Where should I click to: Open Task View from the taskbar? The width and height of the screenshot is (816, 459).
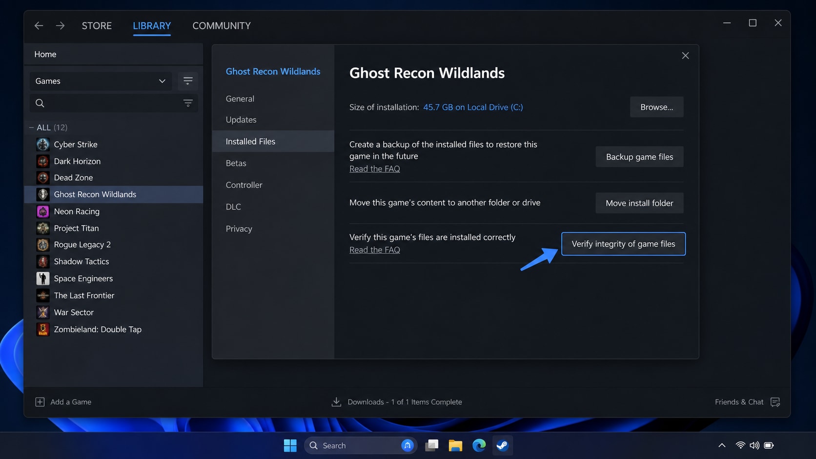432,445
